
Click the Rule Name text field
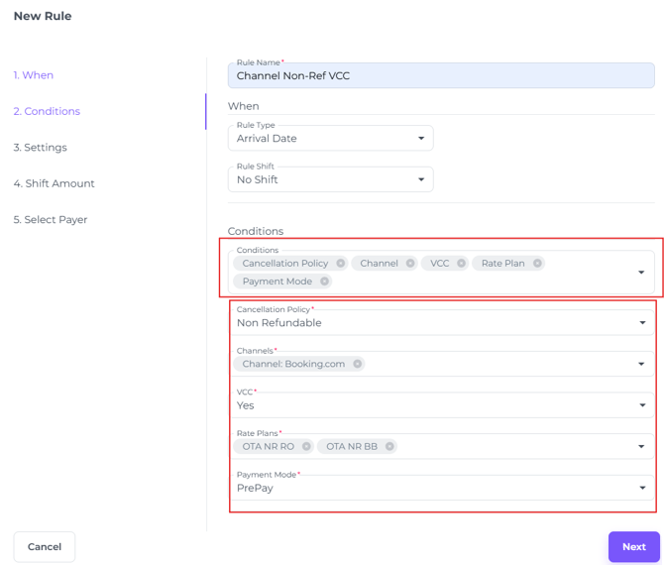point(441,76)
